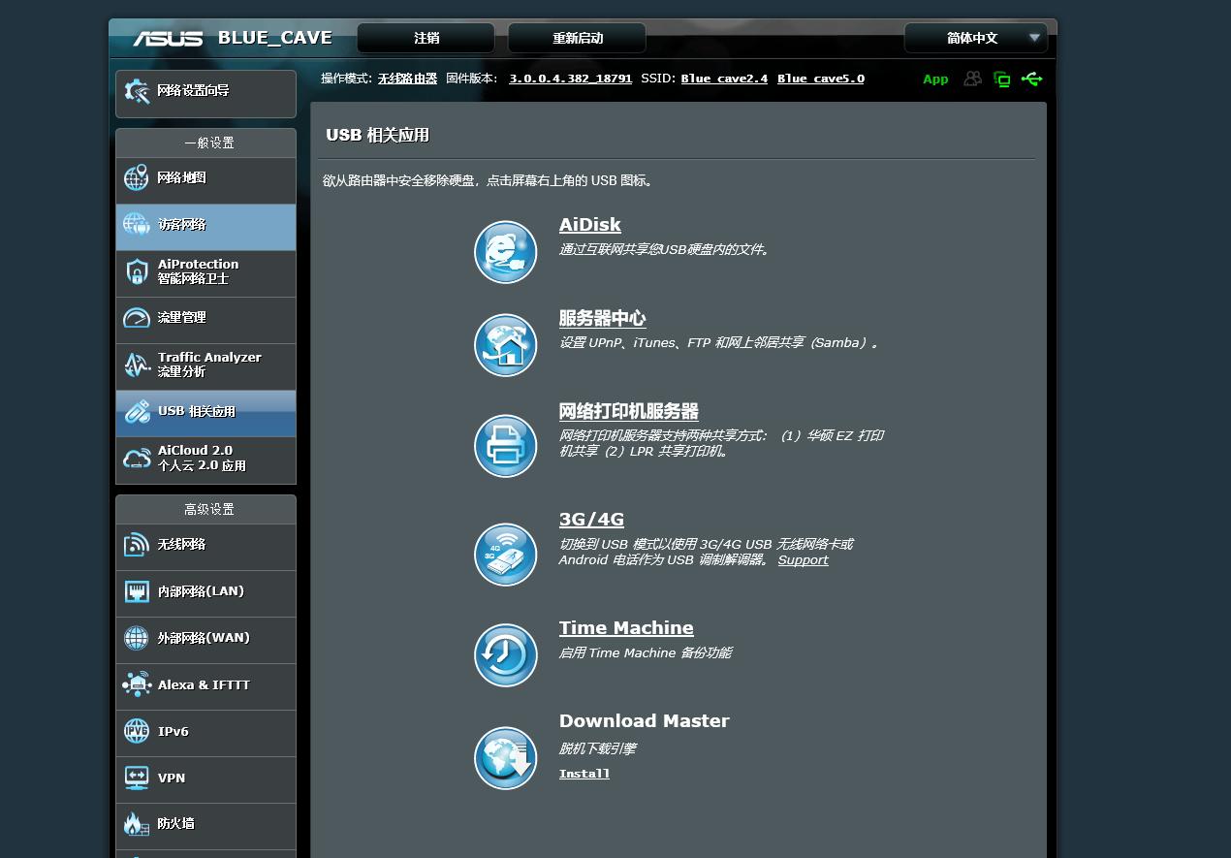
Task: Click the AiProtection shield lock icon
Action: click(x=137, y=271)
